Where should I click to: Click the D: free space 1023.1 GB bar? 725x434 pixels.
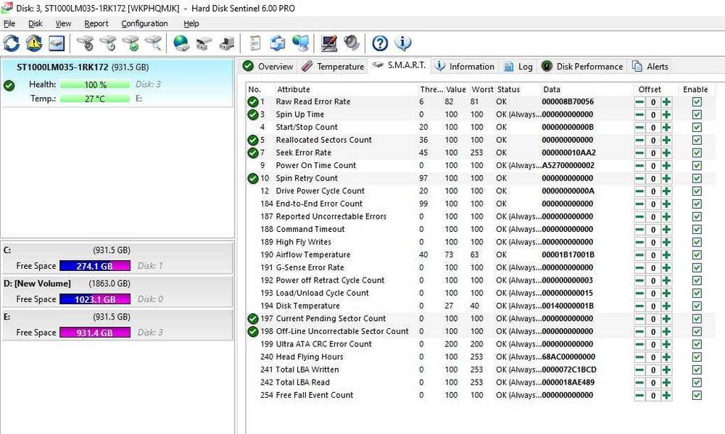[x=95, y=299]
